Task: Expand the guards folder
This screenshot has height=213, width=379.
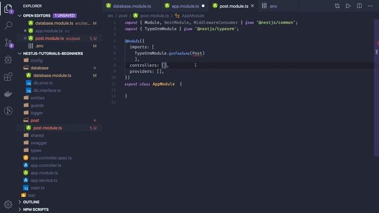Action: coord(37,105)
